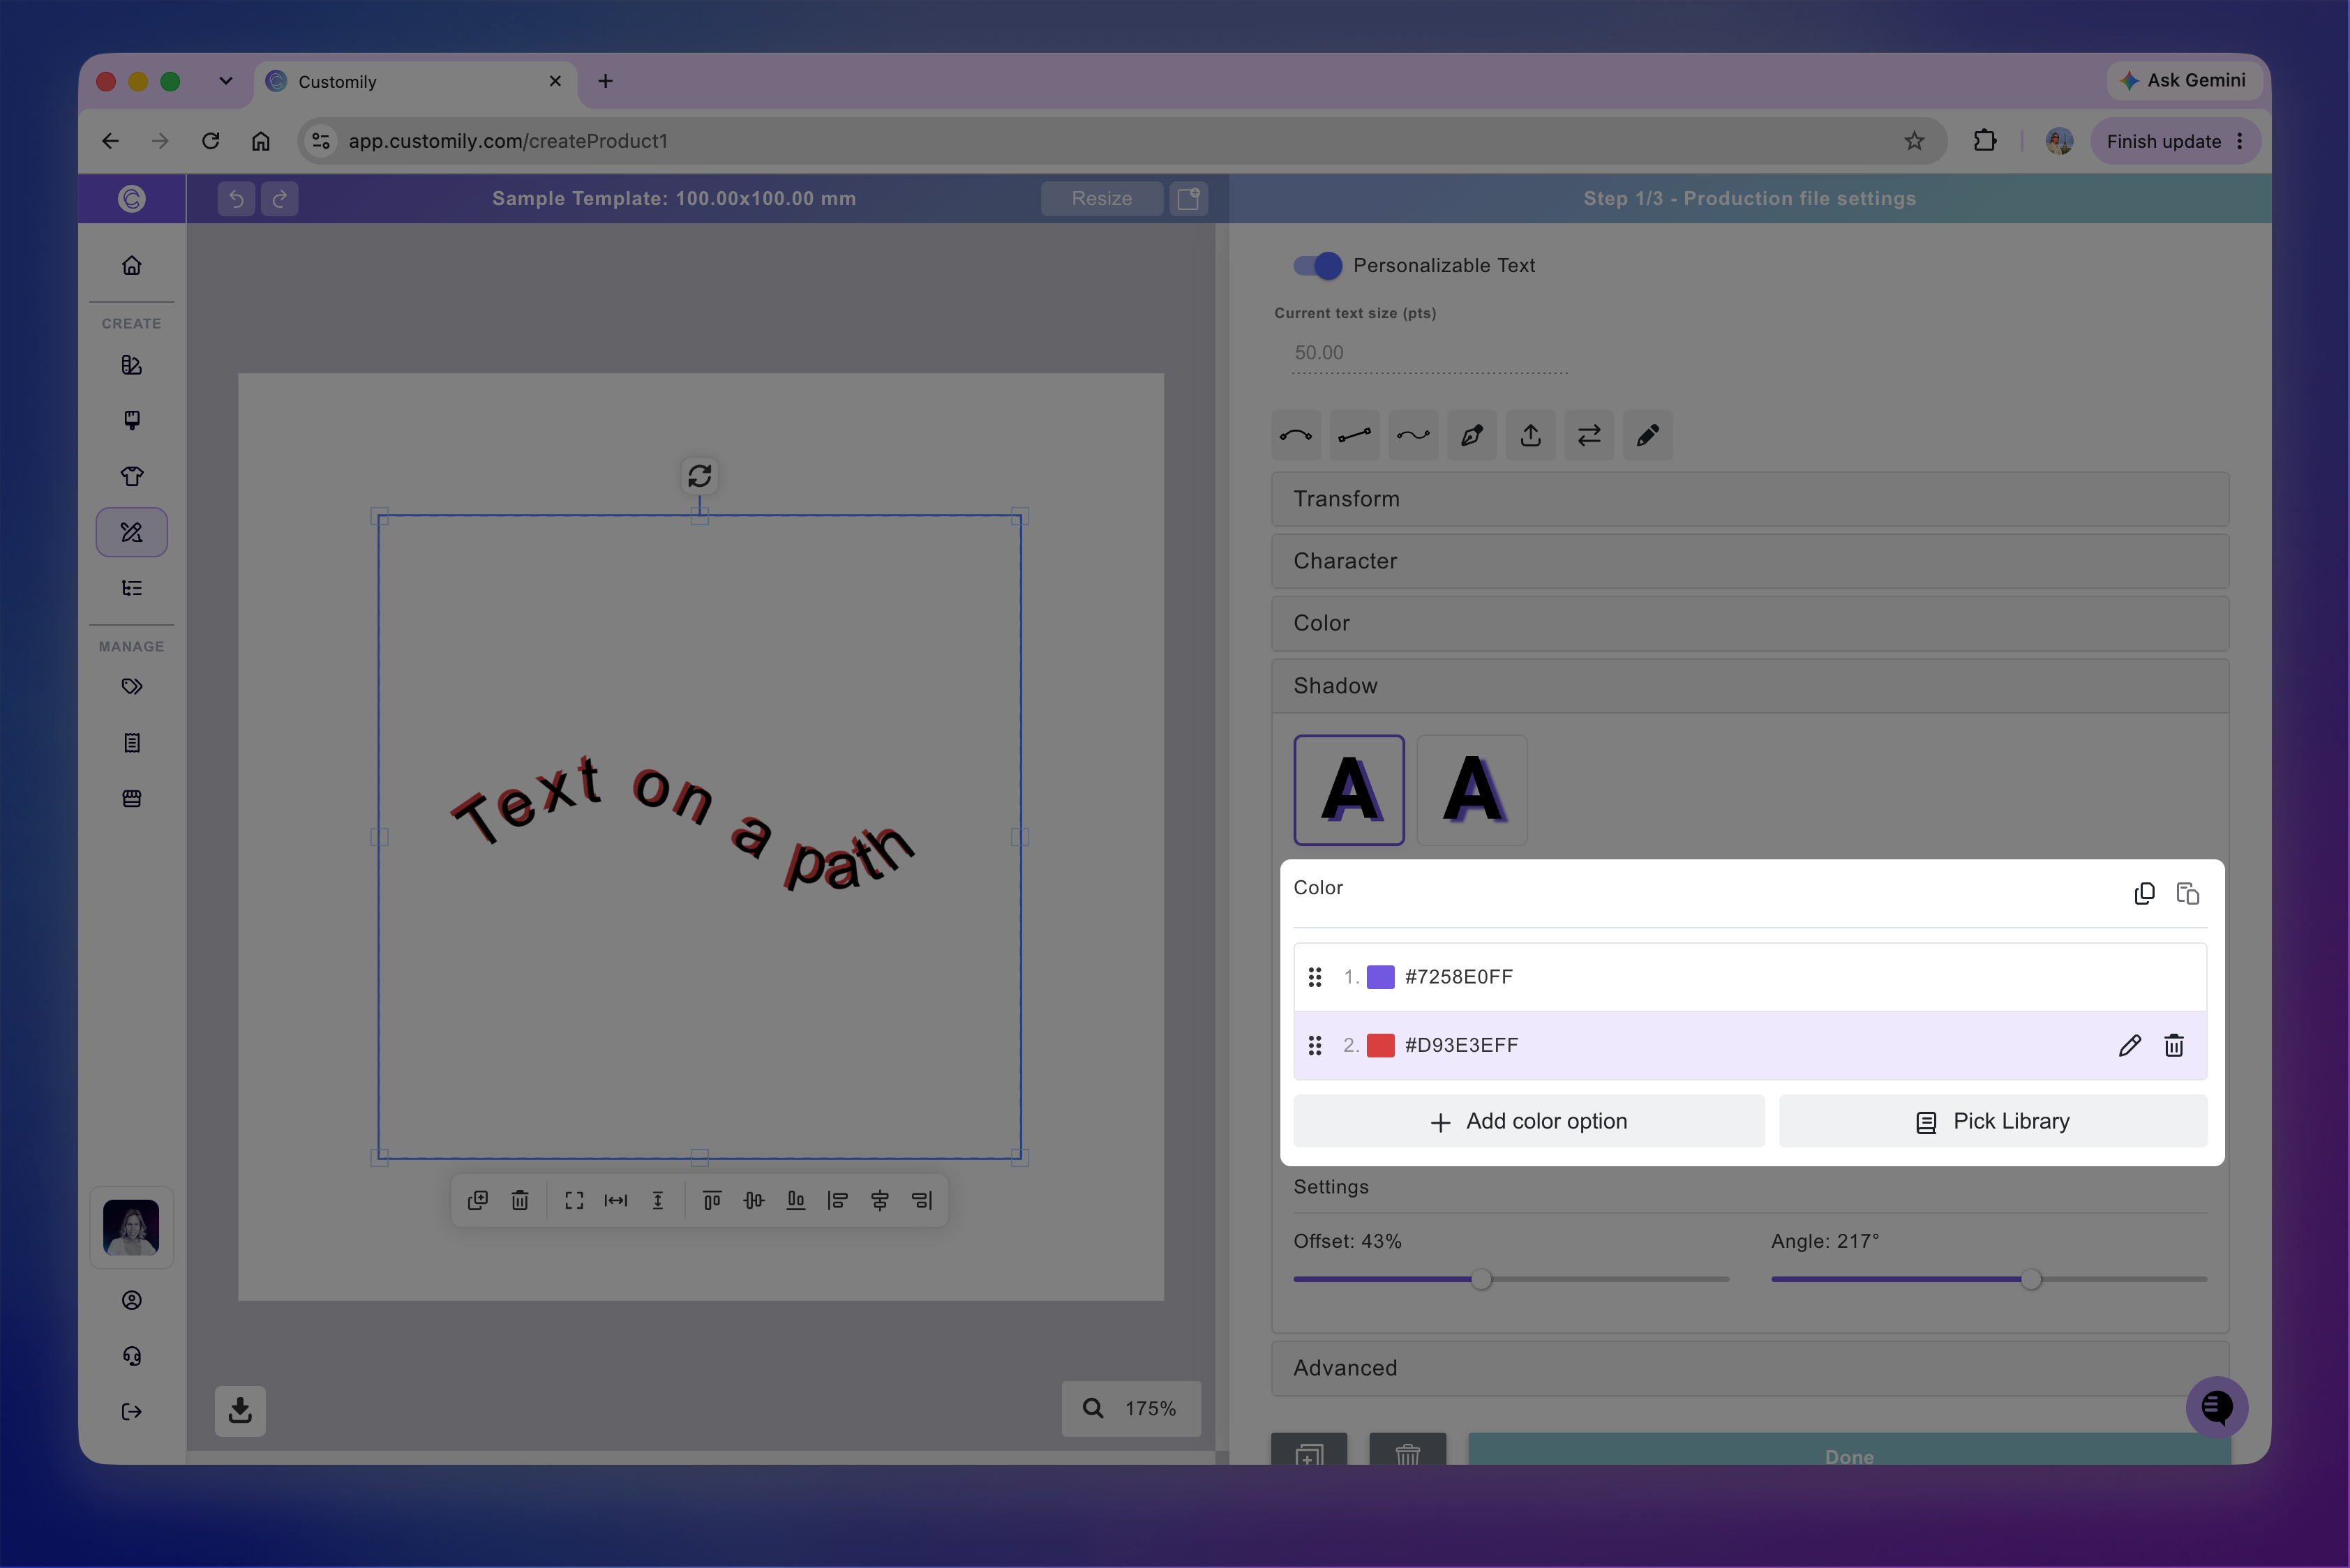Redo the last action
The height and width of the screenshot is (1568, 2350).
[280, 199]
